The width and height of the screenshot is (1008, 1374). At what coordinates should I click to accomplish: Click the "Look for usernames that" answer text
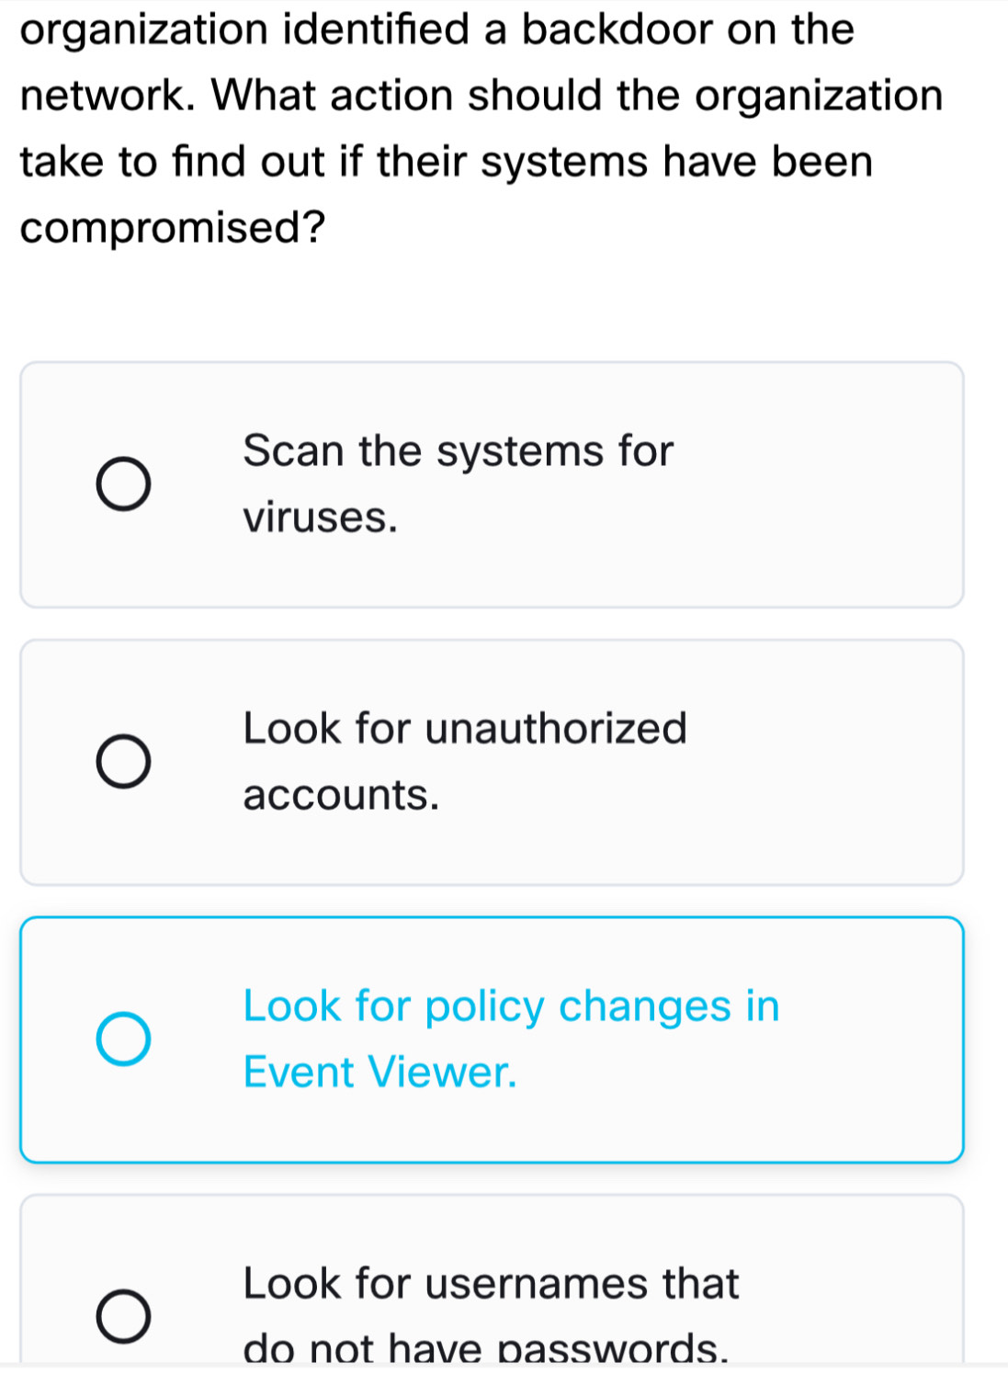pos(491,1284)
